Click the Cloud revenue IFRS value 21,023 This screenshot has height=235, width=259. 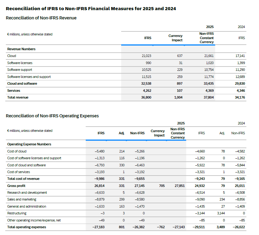[146, 56]
